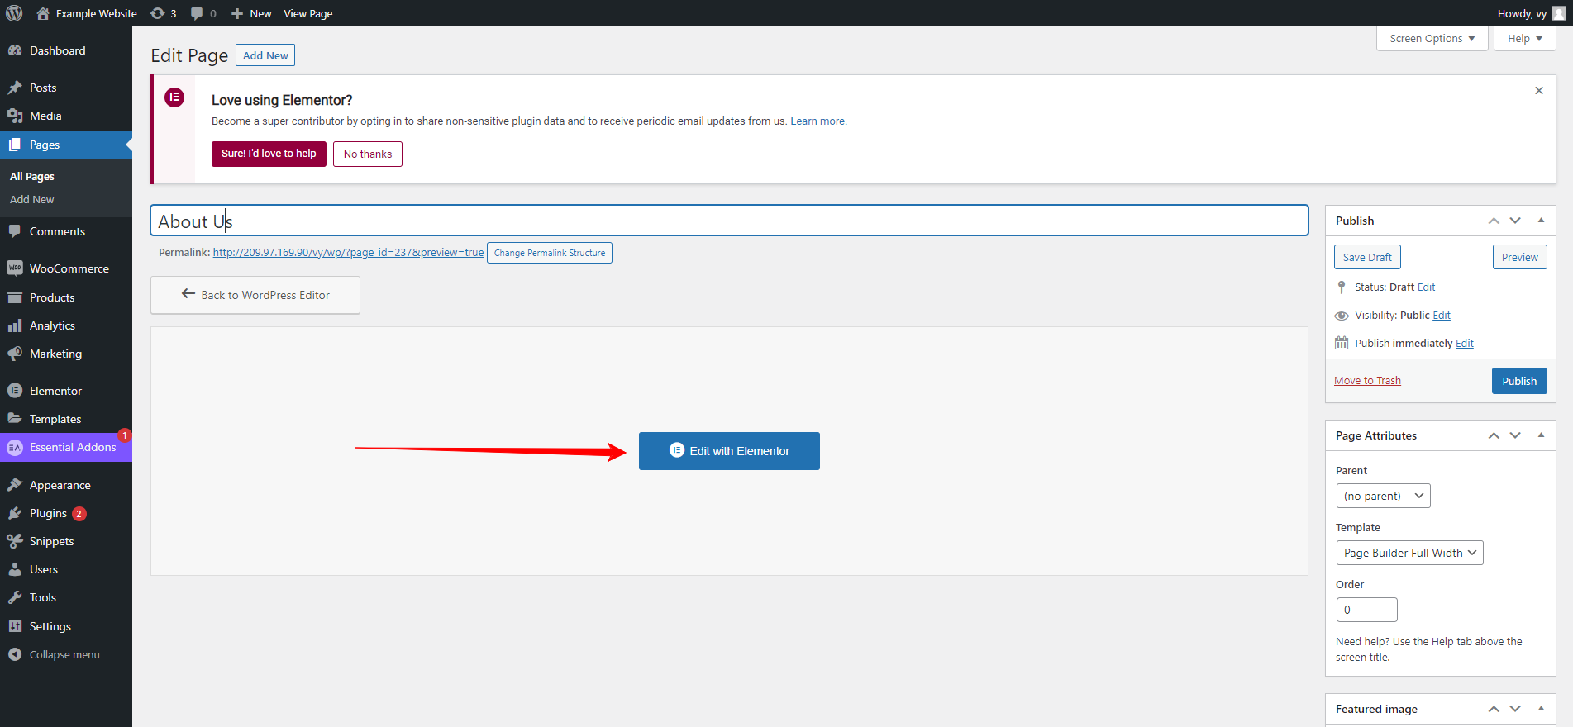1573x727 pixels.
Task: Click the Tools wrench icon
Action: pos(15,597)
